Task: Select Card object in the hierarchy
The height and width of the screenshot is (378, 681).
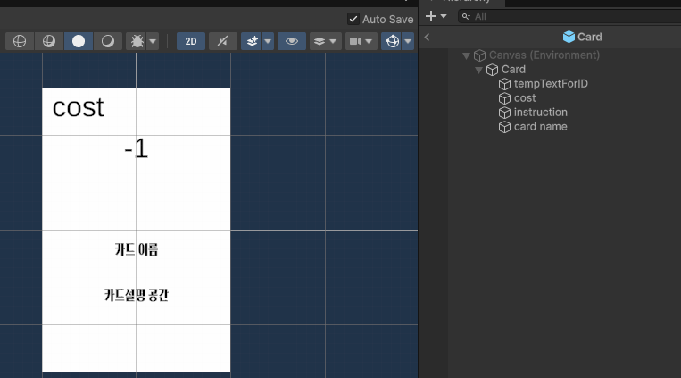Action: point(513,70)
